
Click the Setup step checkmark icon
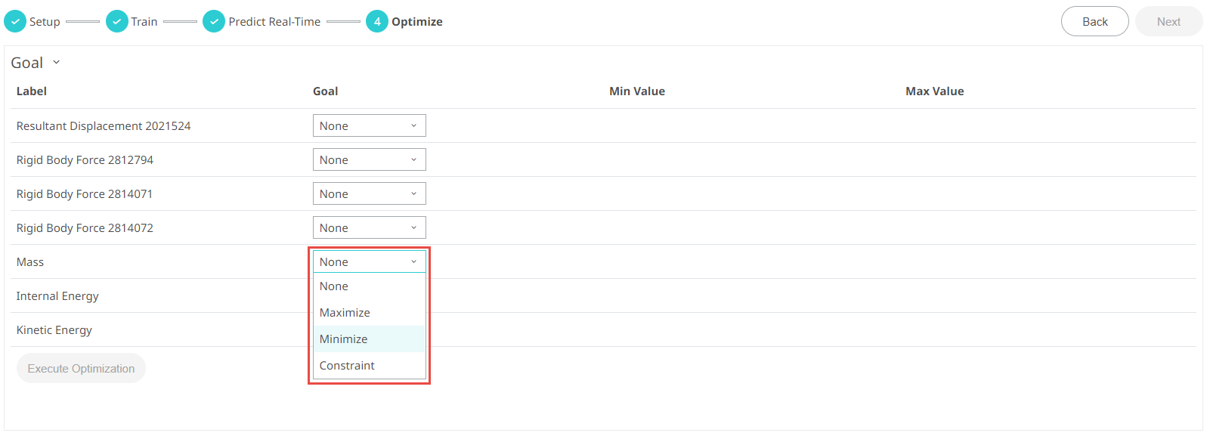tap(15, 22)
